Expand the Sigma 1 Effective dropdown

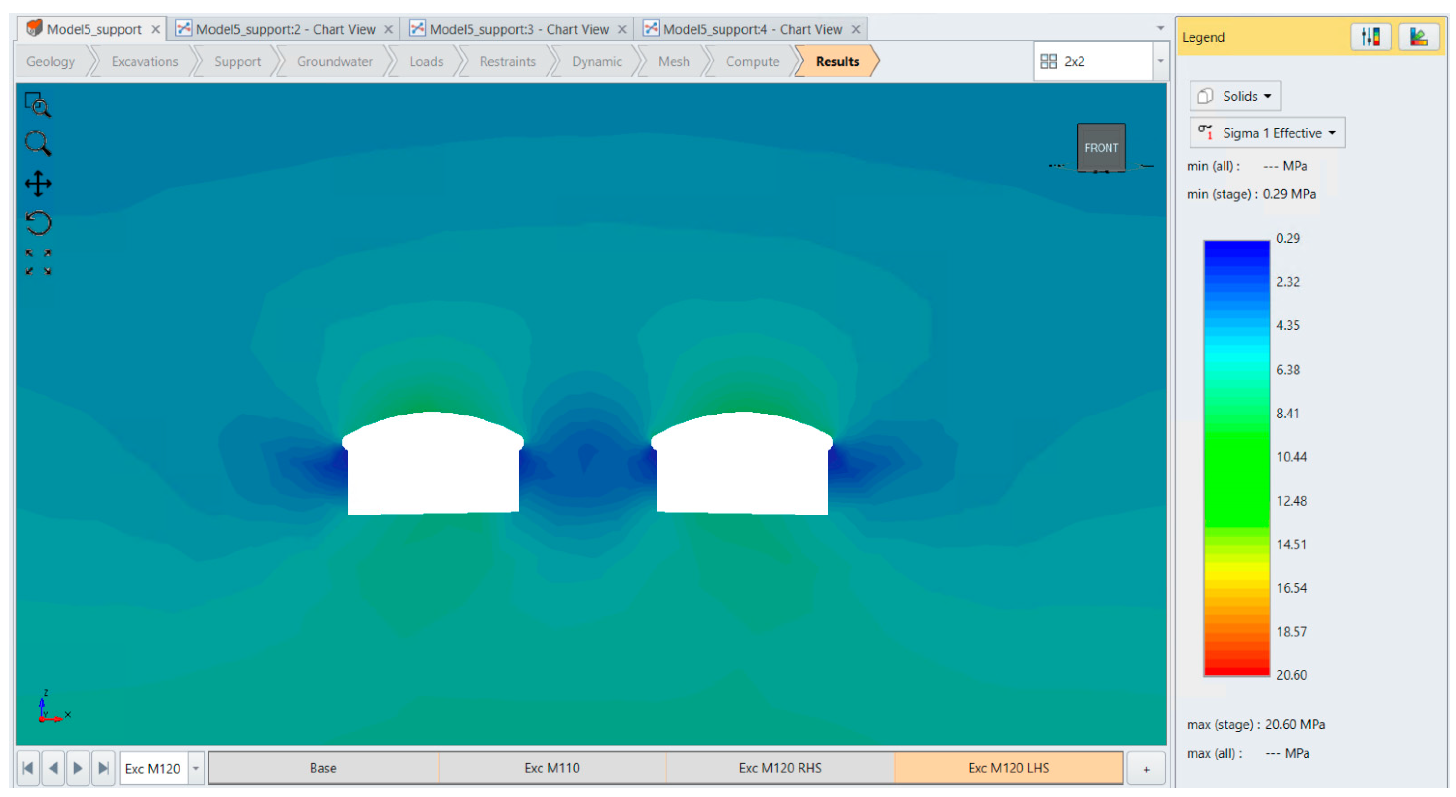pyautogui.click(x=1267, y=133)
